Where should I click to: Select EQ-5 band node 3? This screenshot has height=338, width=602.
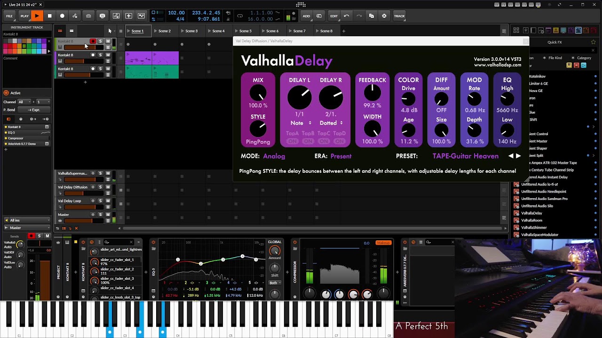point(223,260)
